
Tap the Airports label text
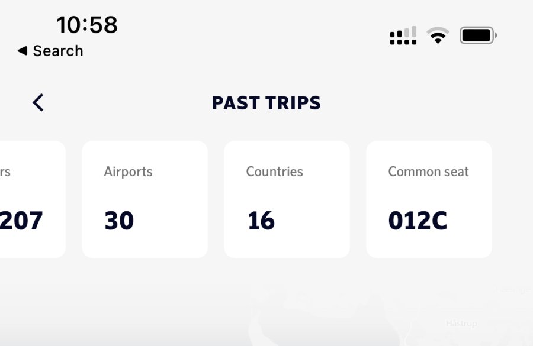(x=128, y=172)
